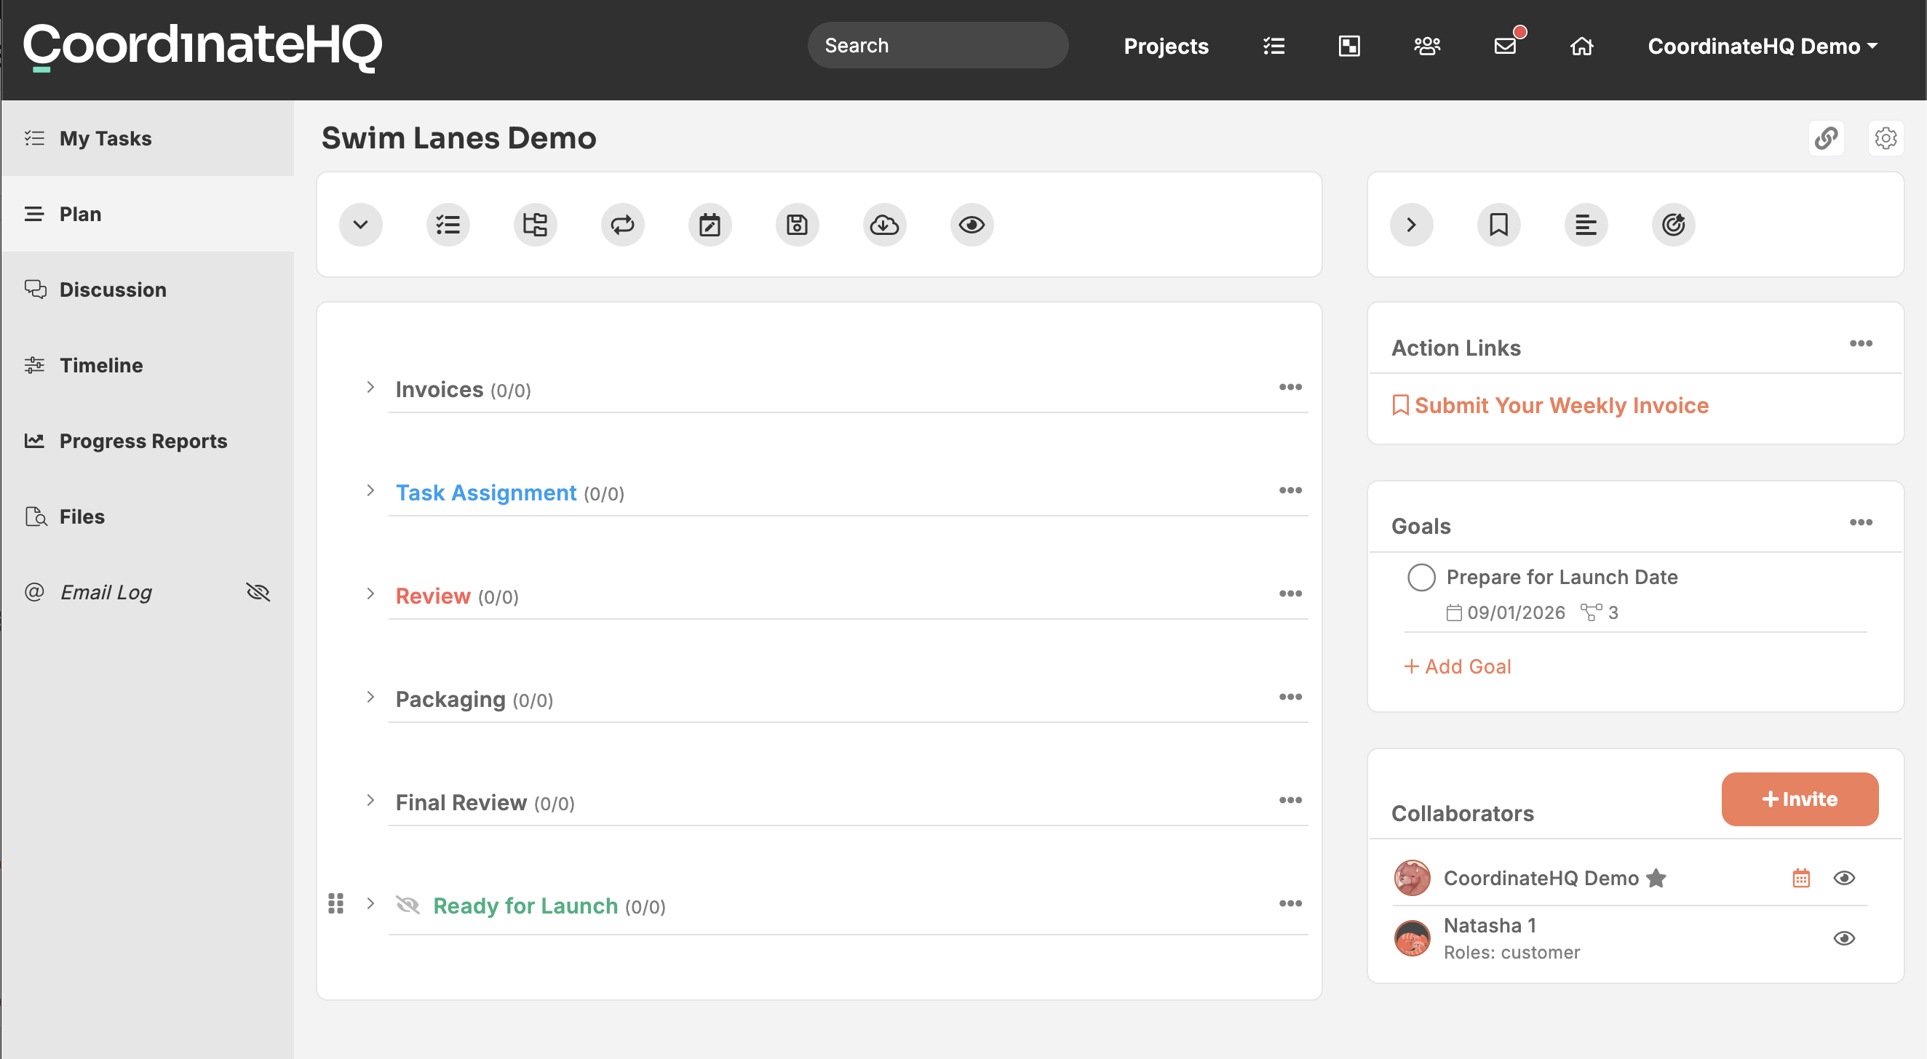Click Add Goal link
Viewport: 1927px width, 1059px height.
tap(1457, 666)
